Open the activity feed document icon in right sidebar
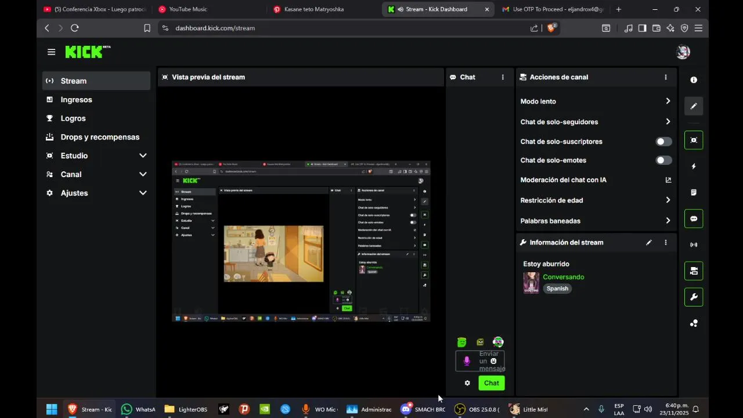 click(694, 193)
